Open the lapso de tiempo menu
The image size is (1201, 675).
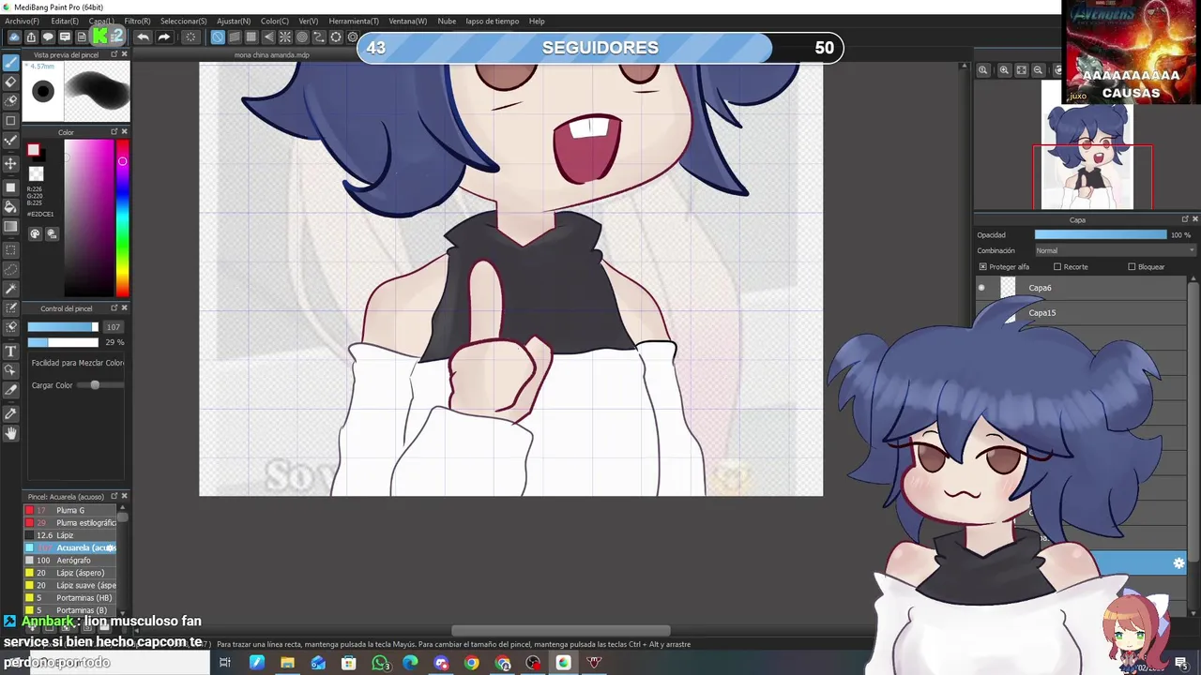[493, 21]
